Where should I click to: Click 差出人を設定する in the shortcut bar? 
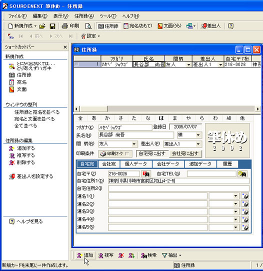(31, 176)
